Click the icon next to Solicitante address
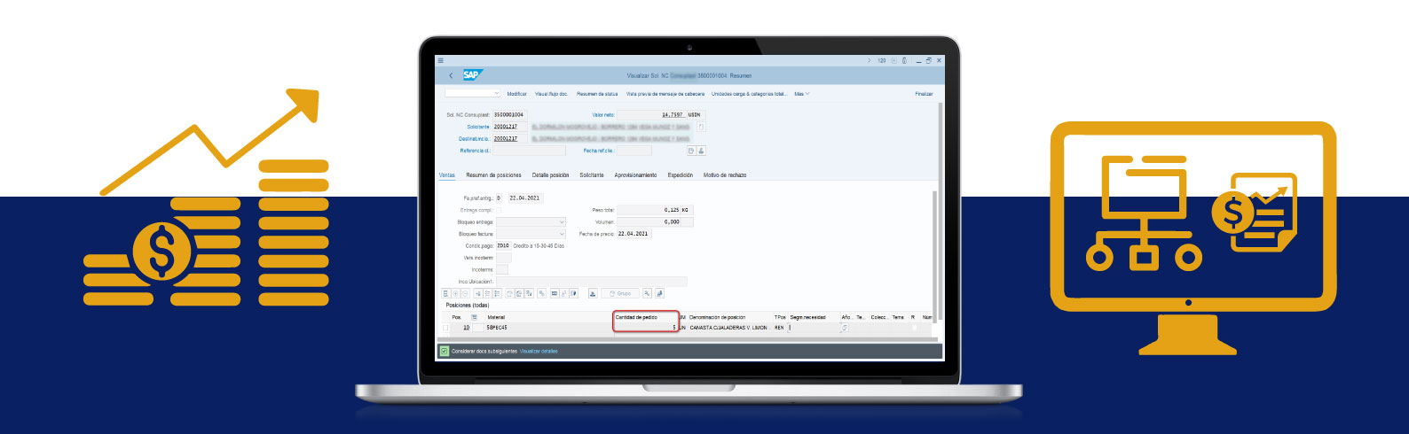Screen dimensions: 1409x434 (x=701, y=127)
